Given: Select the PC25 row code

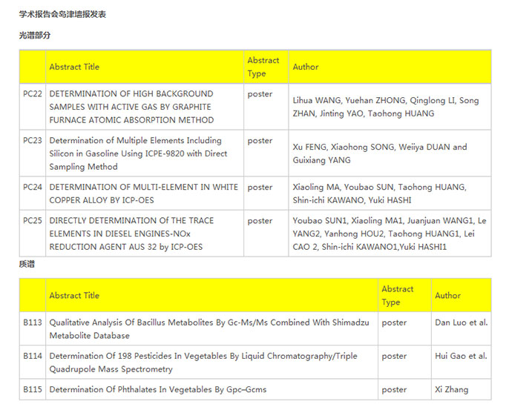Looking at the screenshot, I should (33, 221).
